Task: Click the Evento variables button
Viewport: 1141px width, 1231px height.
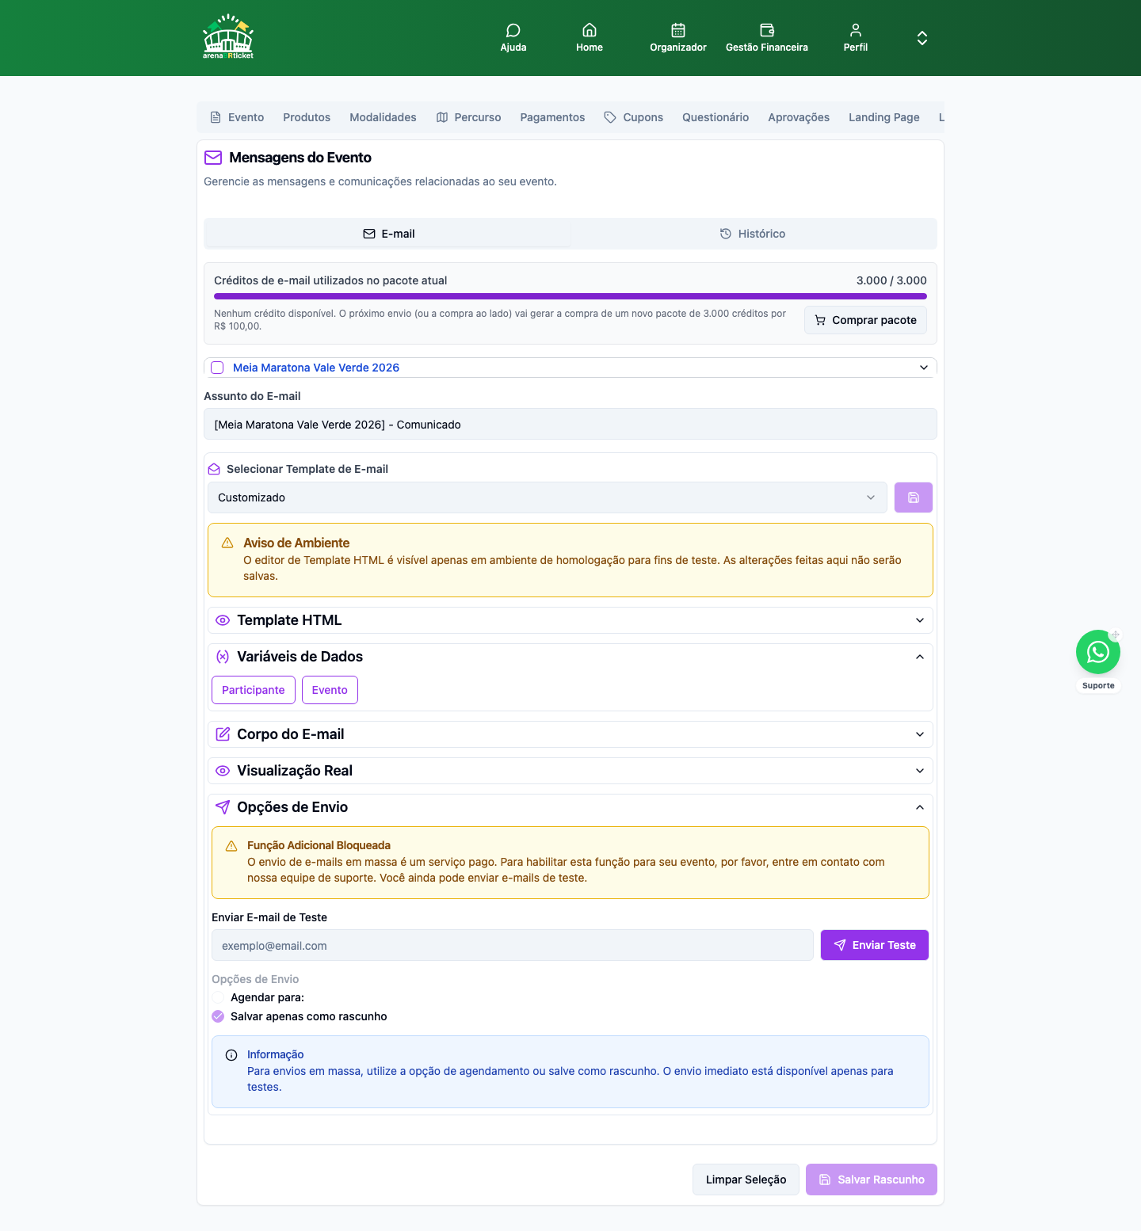Action: (x=330, y=690)
